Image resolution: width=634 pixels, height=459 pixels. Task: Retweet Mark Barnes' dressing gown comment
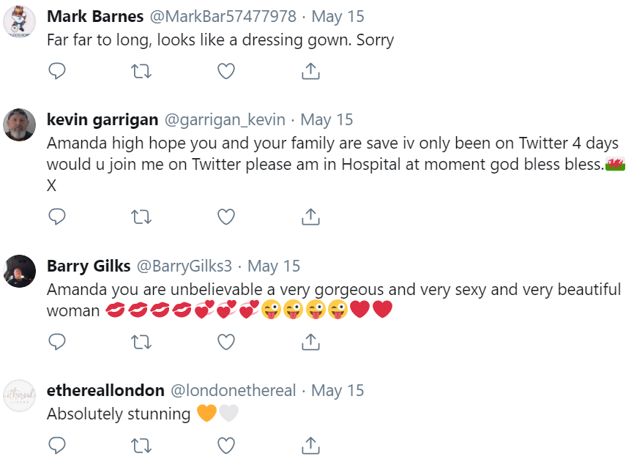[141, 72]
